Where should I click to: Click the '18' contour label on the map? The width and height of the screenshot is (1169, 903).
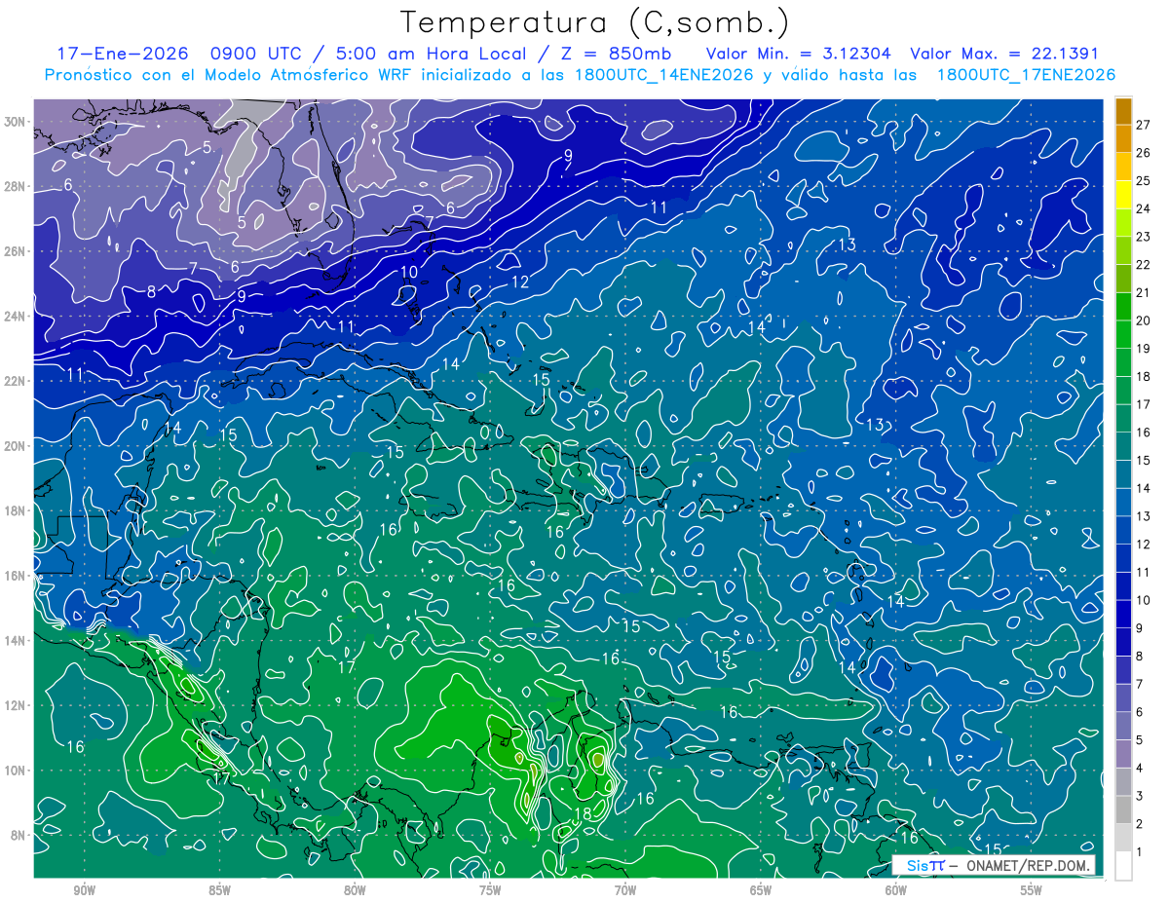point(583,814)
